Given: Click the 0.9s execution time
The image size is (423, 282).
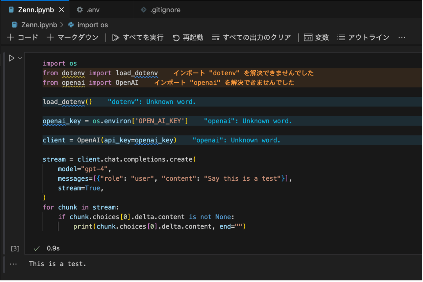Looking at the screenshot, I should pos(53,248).
